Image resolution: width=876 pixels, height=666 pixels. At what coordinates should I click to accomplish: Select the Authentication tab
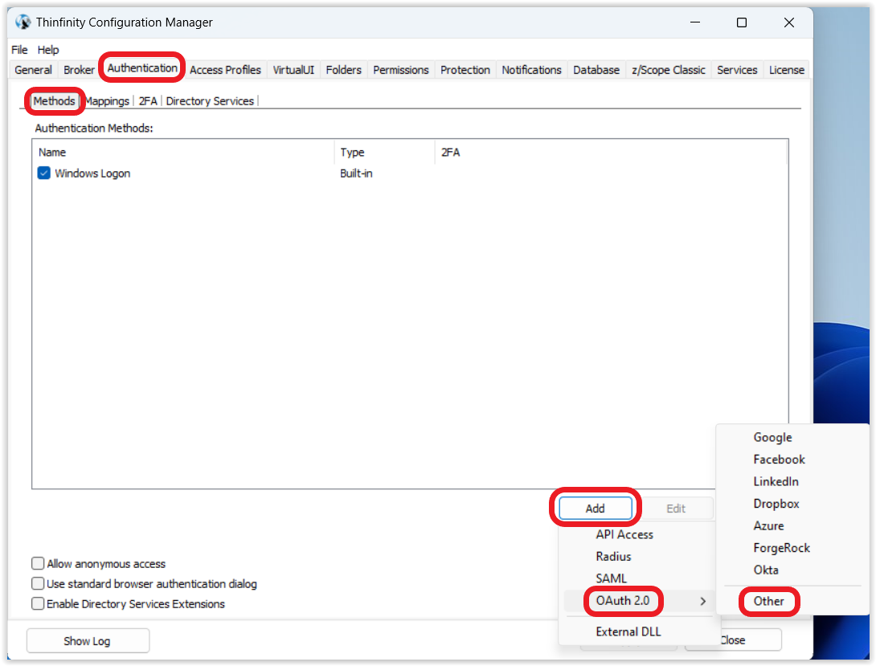(142, 68)
